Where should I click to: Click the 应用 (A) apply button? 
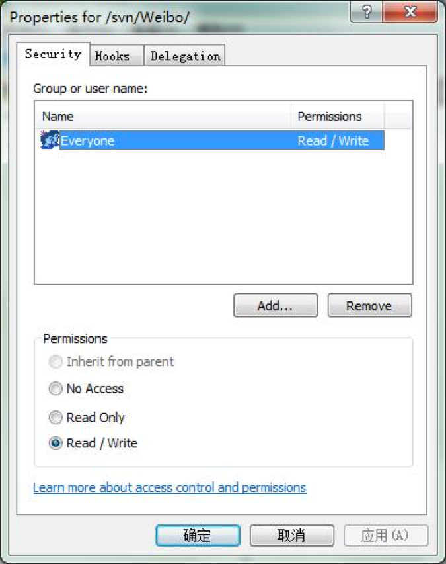click(x=386, y=536)
